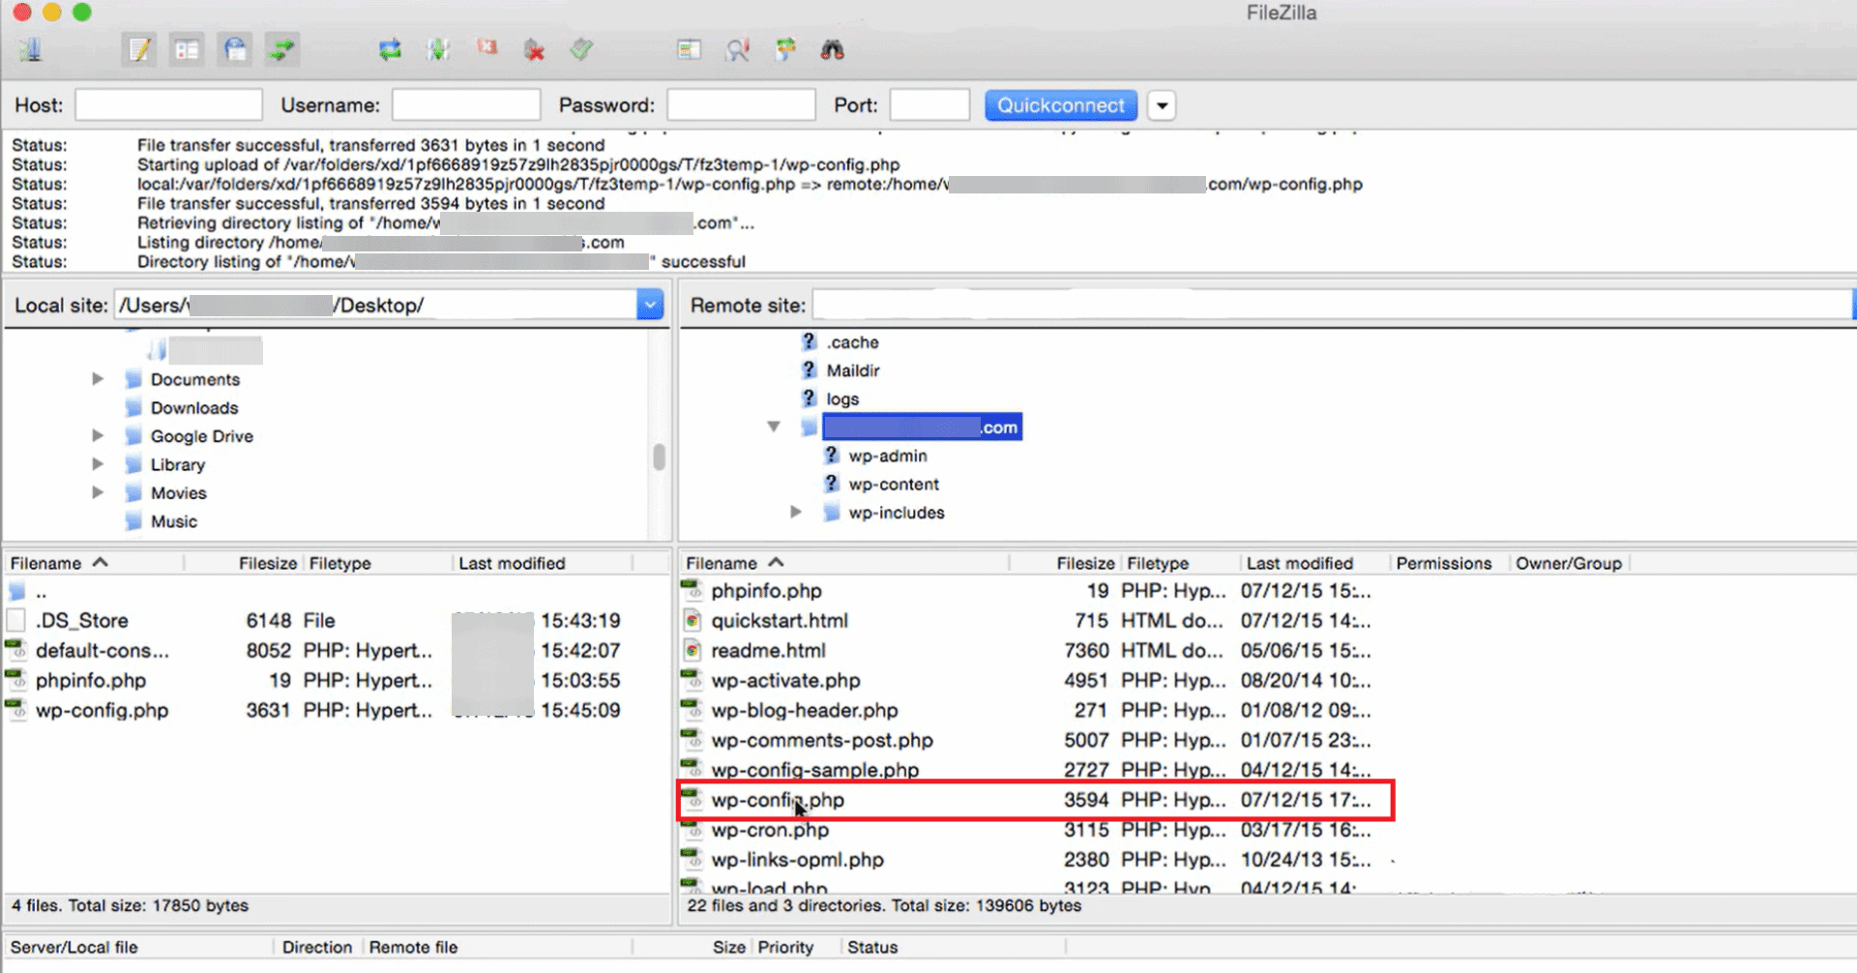The height and width of the screenshot is (973, 1857).
Task: Select remote wp-config-sample.php file
Action: click(815, 770)
